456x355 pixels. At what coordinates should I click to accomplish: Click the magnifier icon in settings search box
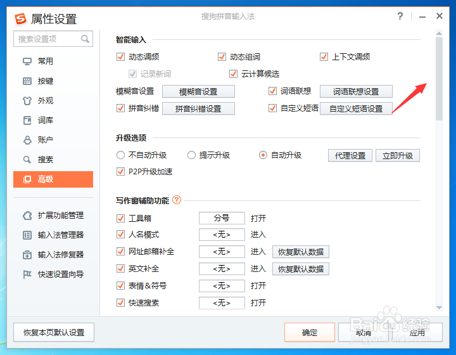pyautogui.click(x=85, y=39)
